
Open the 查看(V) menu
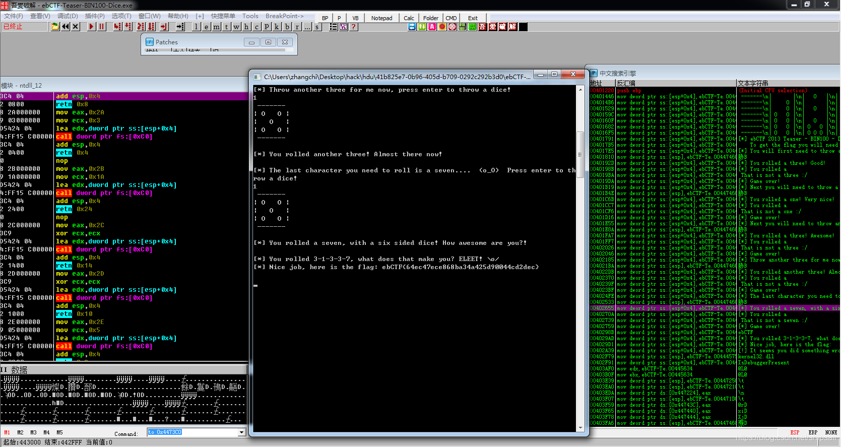tap(40, 16)
